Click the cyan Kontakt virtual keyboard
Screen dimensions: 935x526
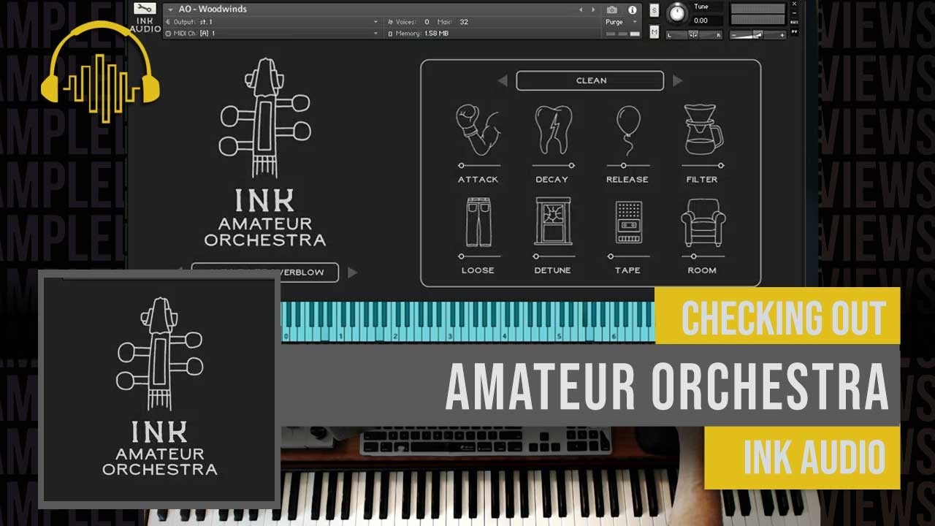point(467,321)
